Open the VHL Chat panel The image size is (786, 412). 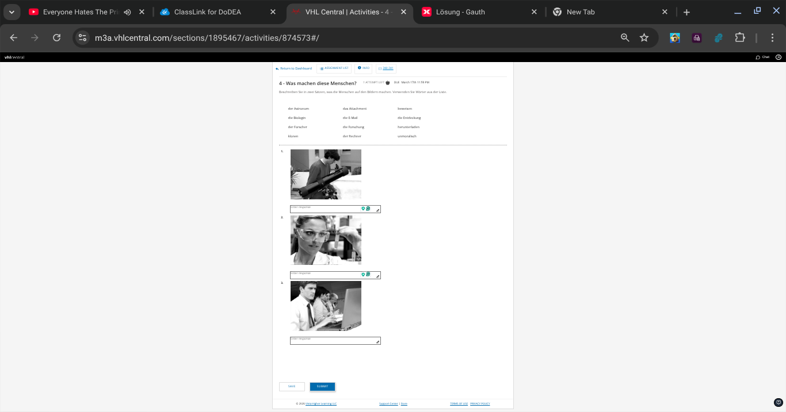[x=762, y=57]
